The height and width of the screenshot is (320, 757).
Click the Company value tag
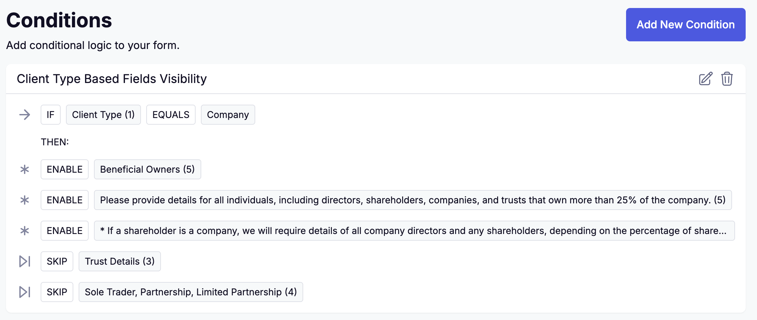(228, 115)
